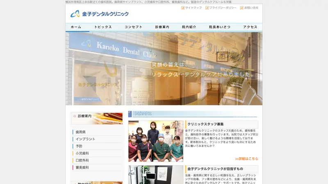
Task: Click the contact (お問い合せ) arrow icon
Action: coord(241,8)
